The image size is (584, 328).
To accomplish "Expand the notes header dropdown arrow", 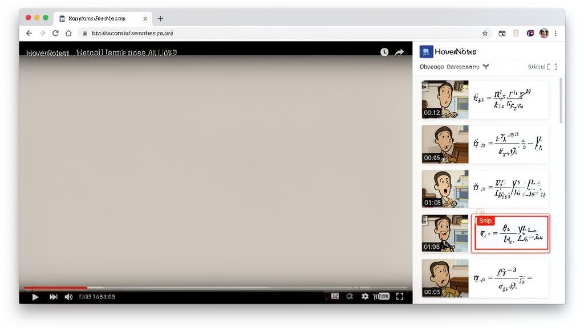I will click(x=486, y=67).
